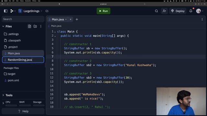Image resolution: width=207 pixels, height=116 pixels.
Task: Click the Packager files label
Action: coord(11,68)
